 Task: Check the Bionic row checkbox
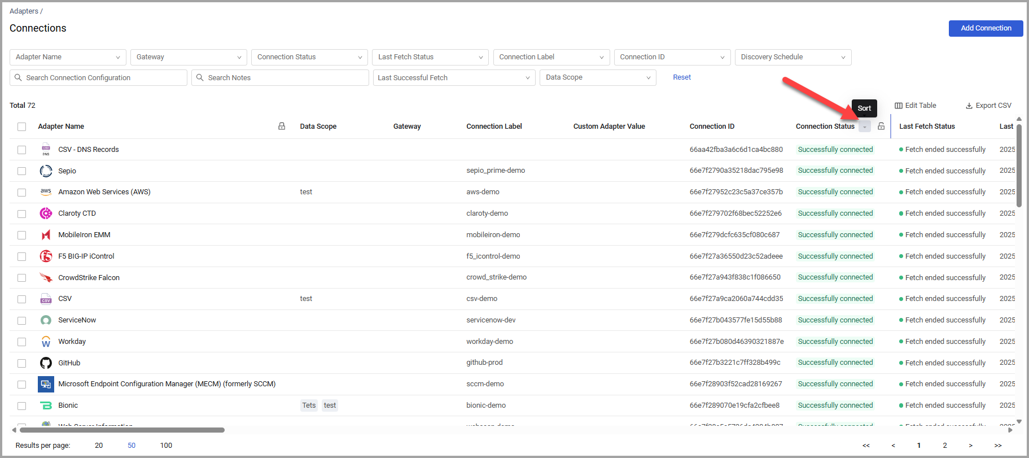pos(21,406)
